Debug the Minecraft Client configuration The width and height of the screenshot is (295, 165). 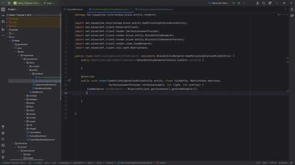pyautogui.click(x=239, y=3)
